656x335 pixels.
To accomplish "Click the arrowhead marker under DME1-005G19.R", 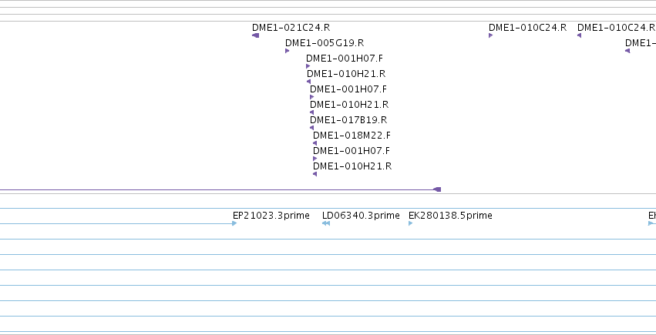I will pyautogui.click(x=287, y=51).
